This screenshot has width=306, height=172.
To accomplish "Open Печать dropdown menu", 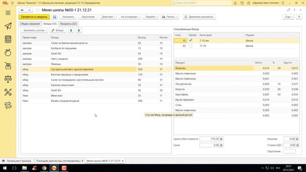I will pos(170,17).
